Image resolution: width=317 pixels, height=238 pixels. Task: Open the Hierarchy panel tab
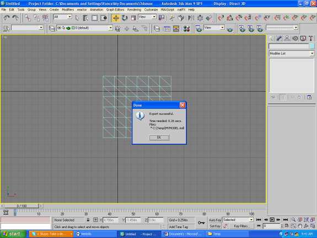(x=287, y=39)
